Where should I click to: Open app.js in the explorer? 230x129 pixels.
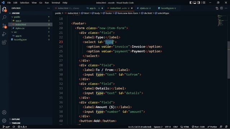tap(30, 21)
